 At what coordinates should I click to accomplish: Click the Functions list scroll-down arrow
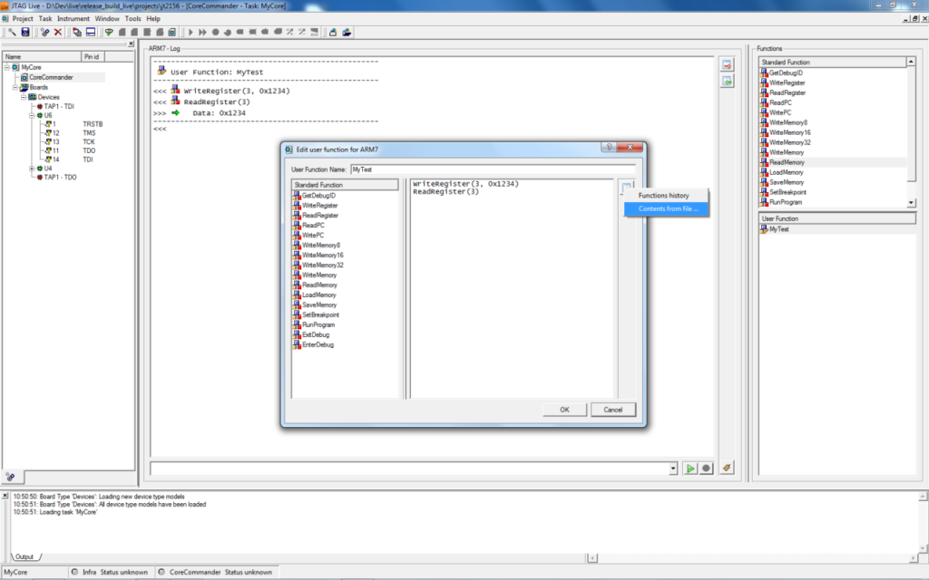click(911, 202)
